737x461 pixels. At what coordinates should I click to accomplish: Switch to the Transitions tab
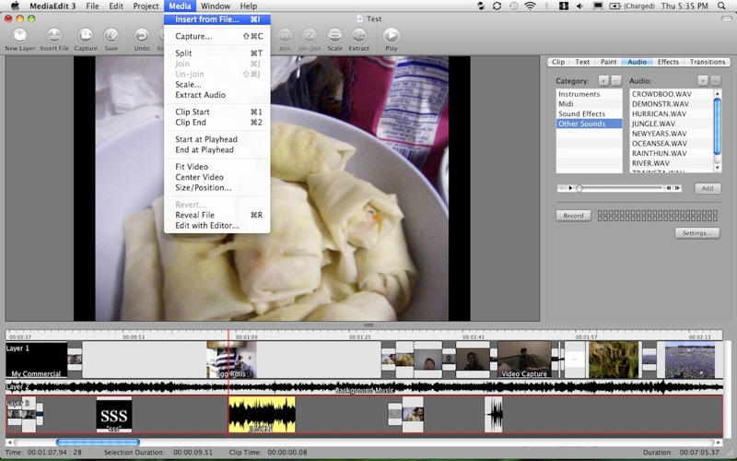pyautogui.click(x=708, y=62)
